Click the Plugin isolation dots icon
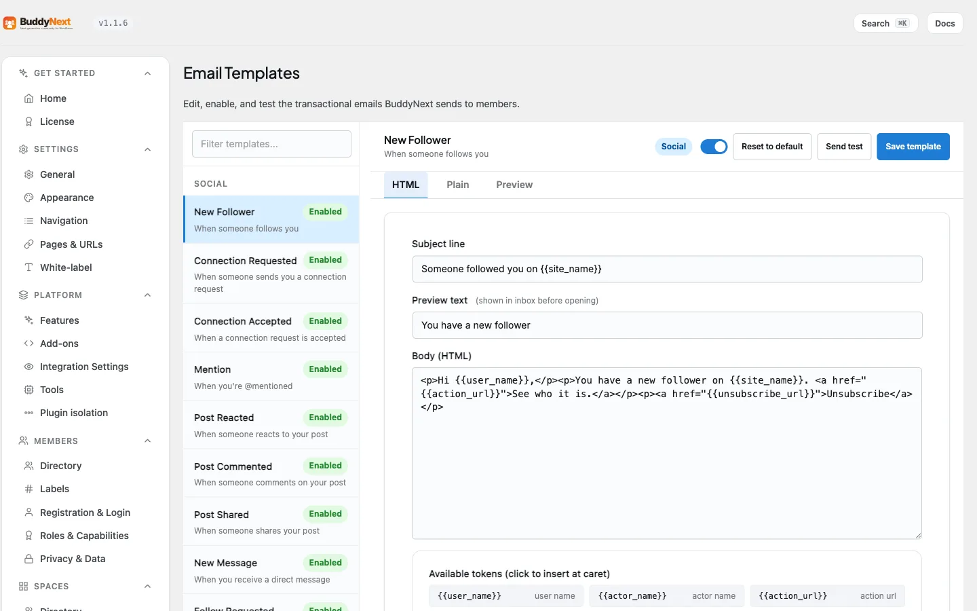Screen dimensions: 977x611 click(x=28, y=413)
